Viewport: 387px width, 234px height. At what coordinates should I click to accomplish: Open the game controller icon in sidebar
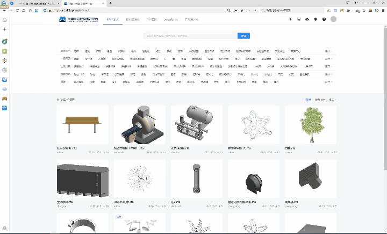4,99
